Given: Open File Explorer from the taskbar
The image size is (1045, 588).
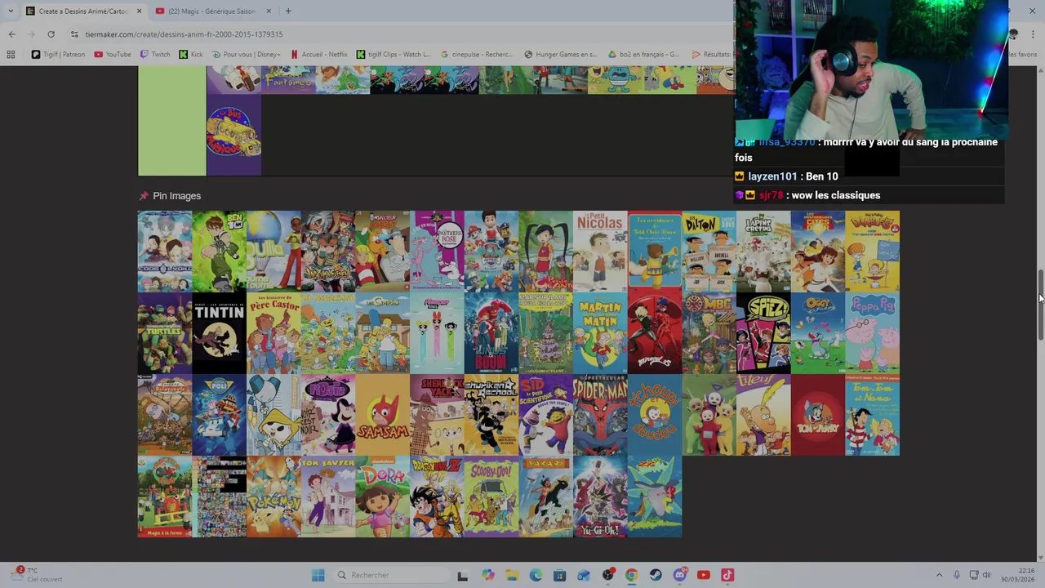Looking at the screenshot, I should [512, 575].
